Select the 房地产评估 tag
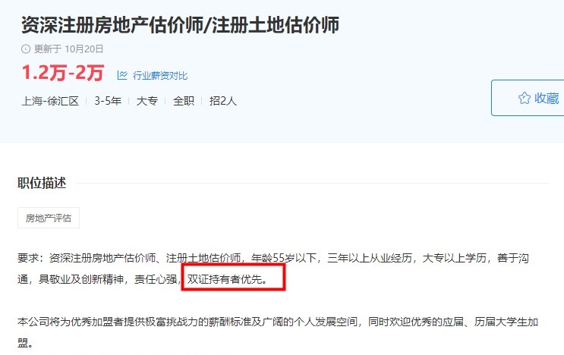Viewport: 564px width, 355px height. pos(49,218)
